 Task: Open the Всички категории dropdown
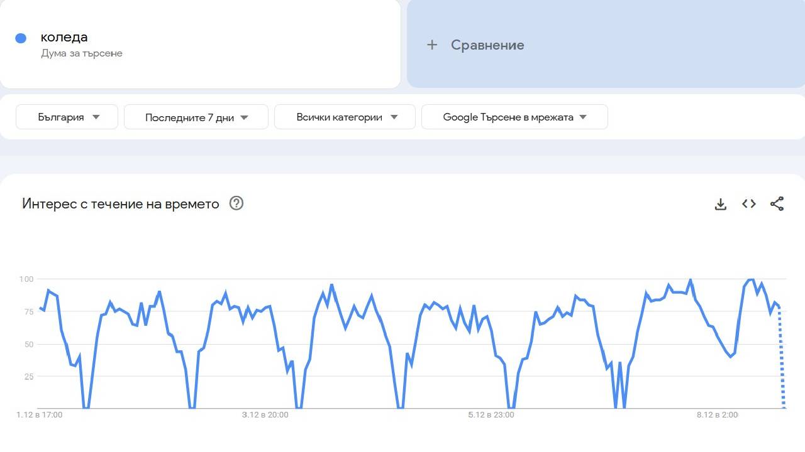pyautogui.click(x=345, y=117)
